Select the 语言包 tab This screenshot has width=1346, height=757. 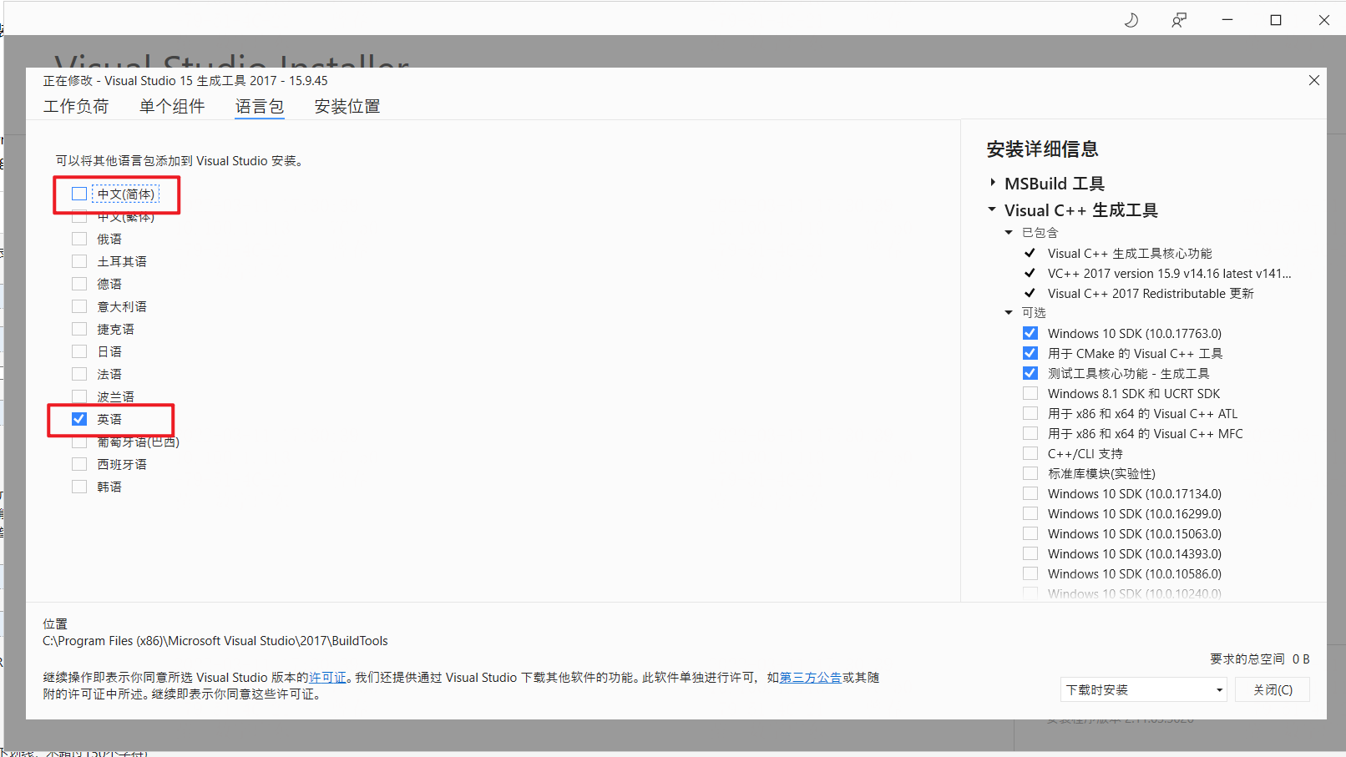(x=260, y=106)
